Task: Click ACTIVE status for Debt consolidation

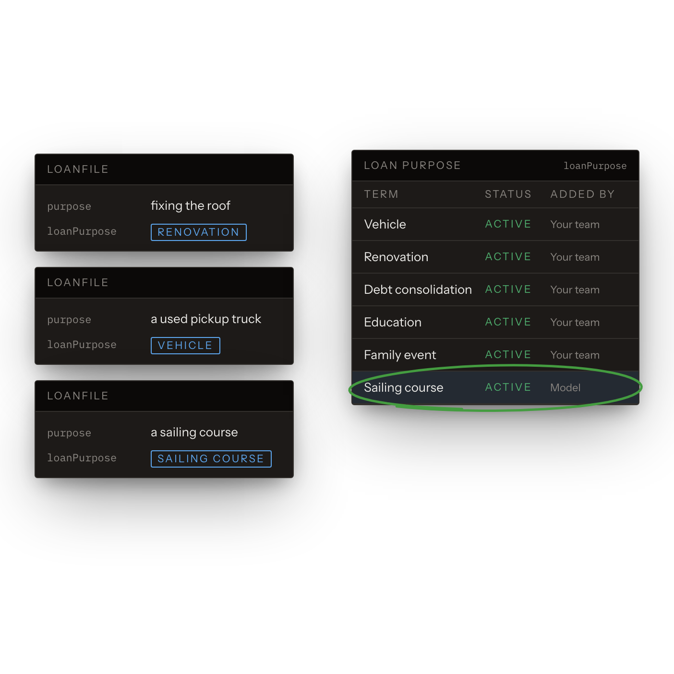Action: [508, 289]
